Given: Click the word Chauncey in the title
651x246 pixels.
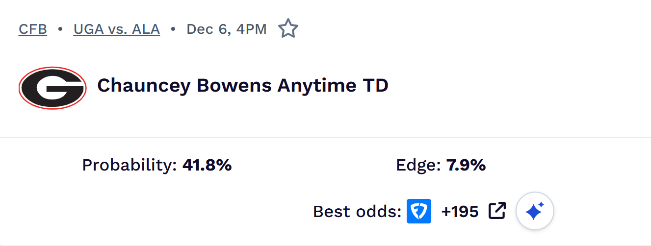Looking at the screenshot, I should (144, 86).
